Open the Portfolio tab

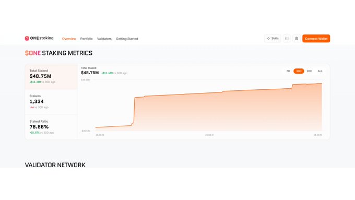tap(86, 39)
